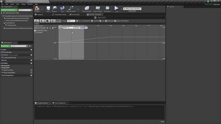Click Add Component button
Screen dimensions: 221x124
9,10
